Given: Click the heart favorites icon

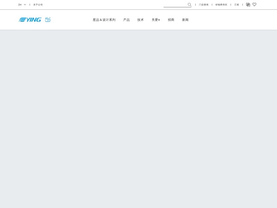Looking at the screenshot, I should [x=254, y=5].
